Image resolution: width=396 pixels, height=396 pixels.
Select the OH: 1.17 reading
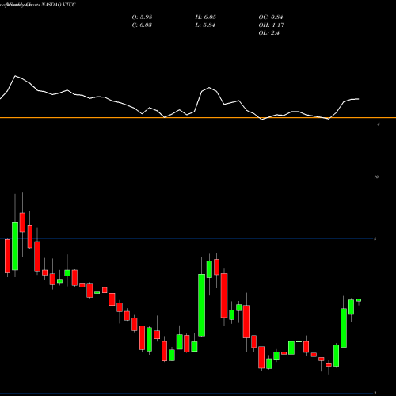[272, 25]
